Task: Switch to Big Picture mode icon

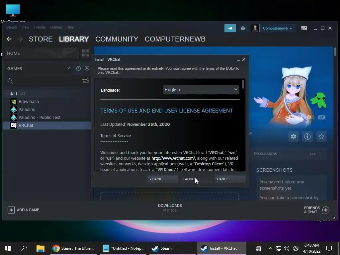Action: click(303, 28)
